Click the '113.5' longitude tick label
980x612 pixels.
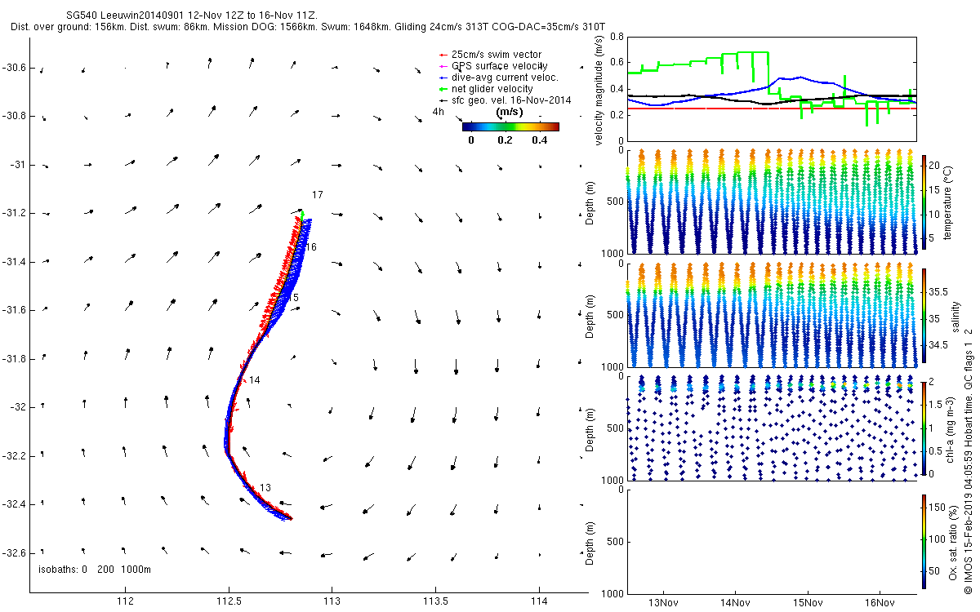436,601
